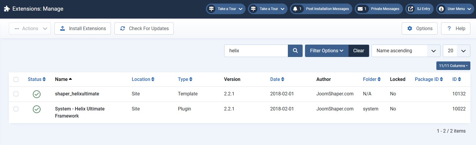Image resolution: width=476 pixels, height=145 pixels.
Task: Sort the table by Date column
Action: [277, 79]
